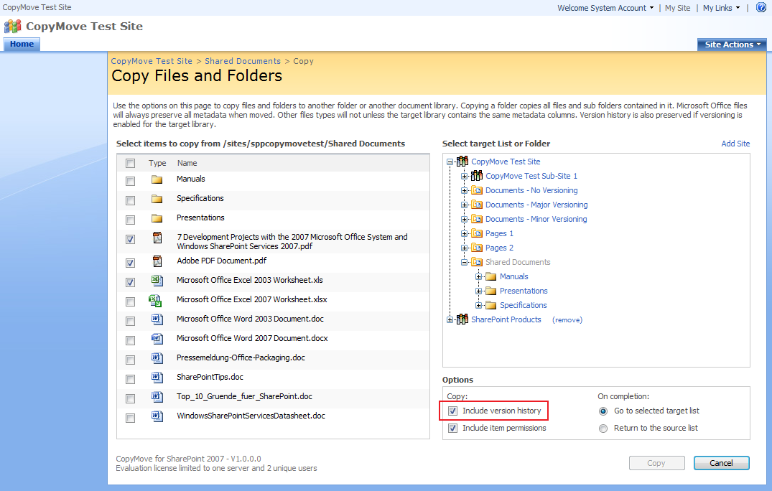Image resolution: width=772 pixels, height=491 pixels.
Task: Click site icon of CopyMove Test Sub-Site 1
Action: click(477, 176)
